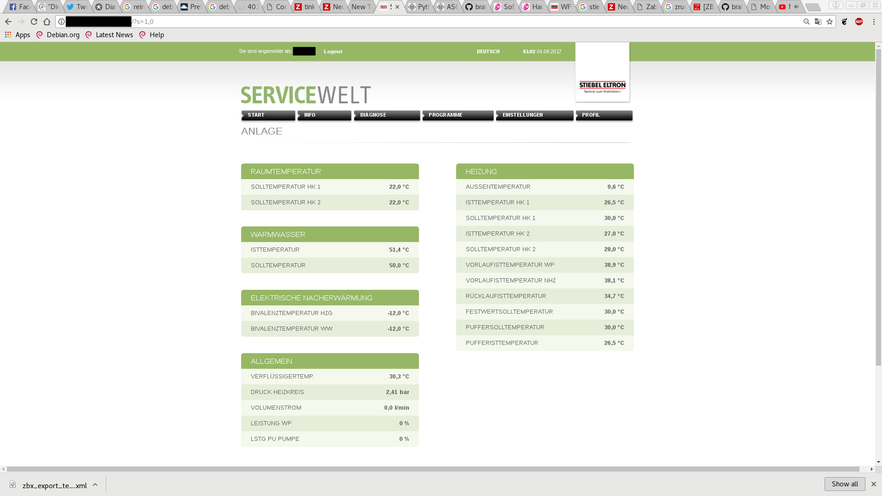
Task: Open the DIAGNOSE menu
Action: 387,115
